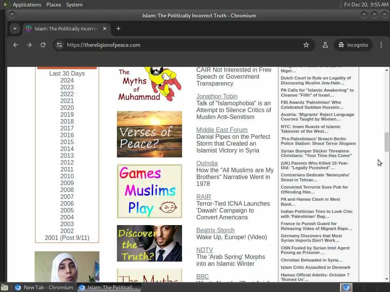
Task: Open the Beatrix Storch link
Action: [x=216, y=230]
